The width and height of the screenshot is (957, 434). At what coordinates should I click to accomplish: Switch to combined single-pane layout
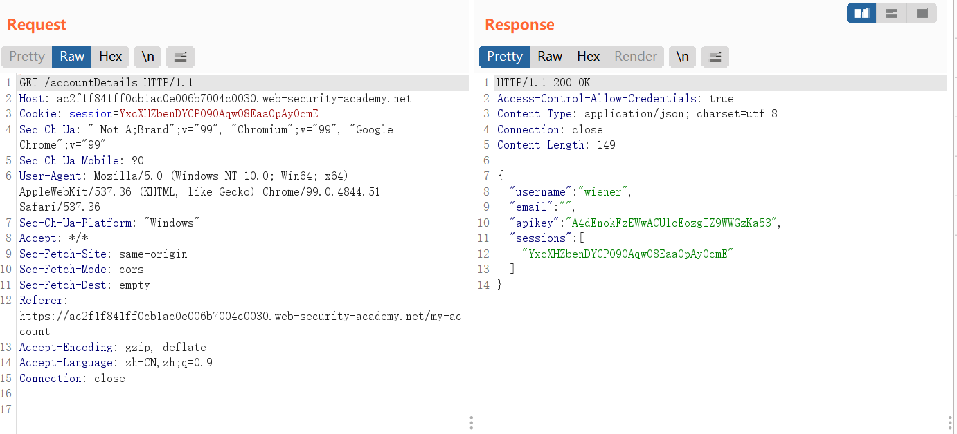click(922, 13)
